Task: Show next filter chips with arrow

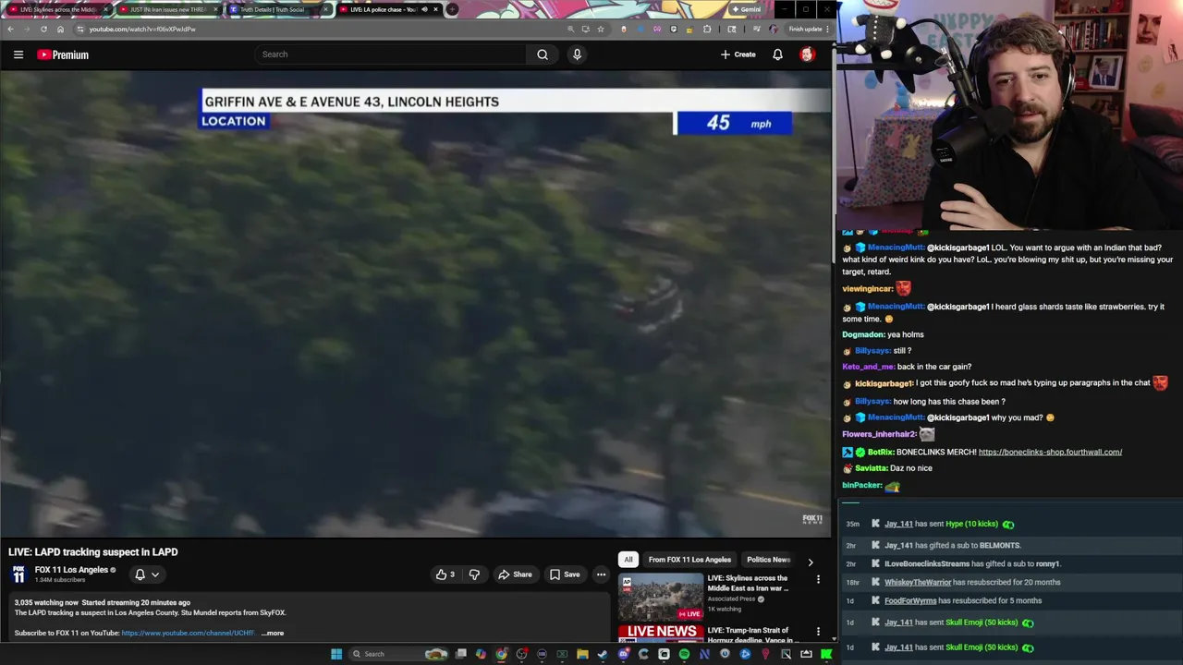Action: (811, 562)
